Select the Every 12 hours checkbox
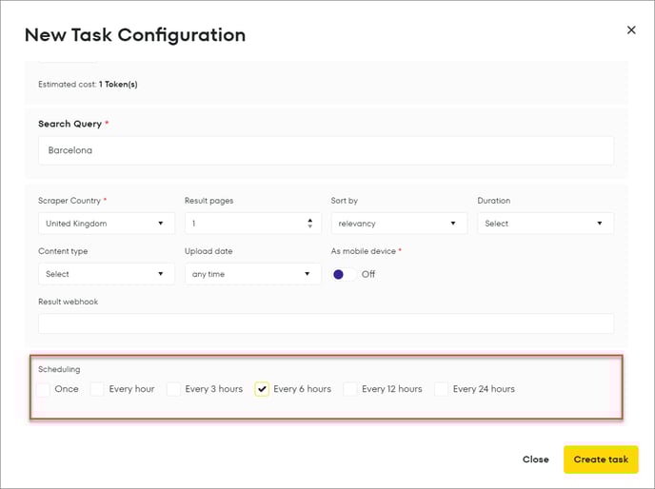The width and height of the screenshot is (655, 489). (350, 389)
